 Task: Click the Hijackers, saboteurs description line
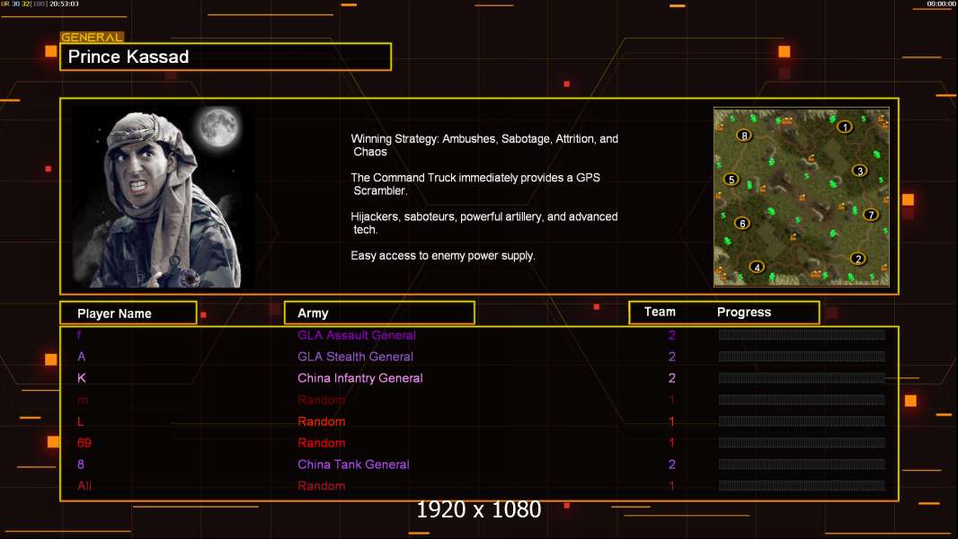(484, 223)
